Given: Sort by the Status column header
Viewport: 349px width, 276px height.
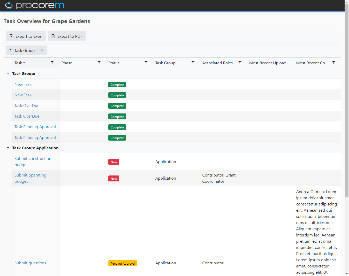Looking at the screenshot, I should (x=114, y=63).
